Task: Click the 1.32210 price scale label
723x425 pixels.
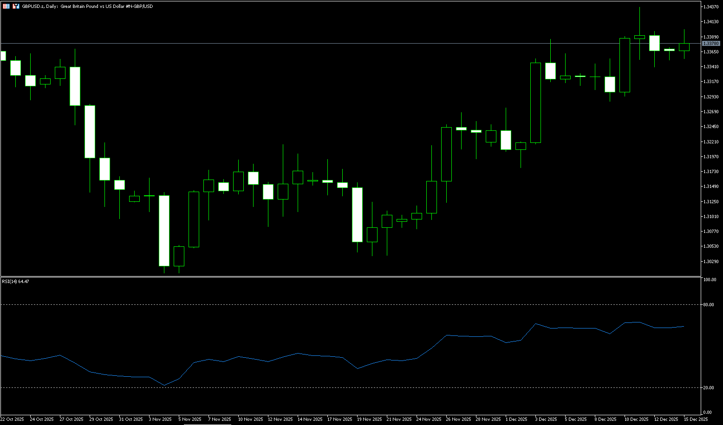Action: pos(711,142)
